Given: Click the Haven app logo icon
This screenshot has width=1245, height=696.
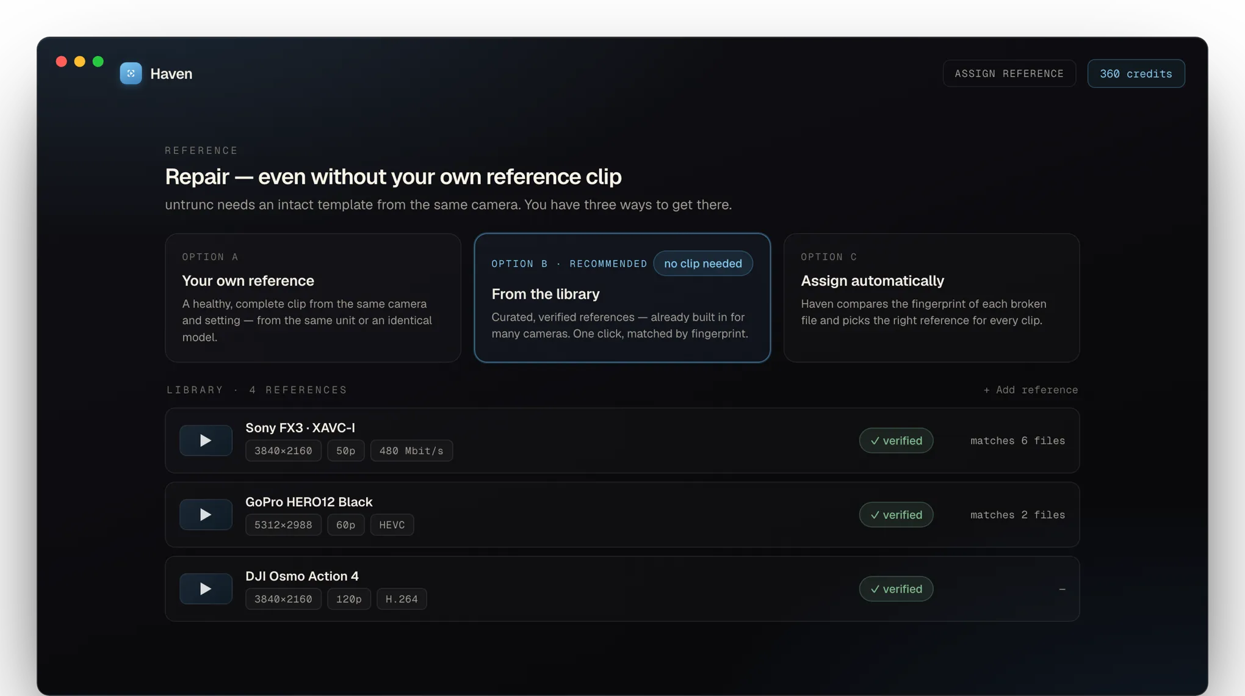Looking at the screenshot, I should coord(131,73).
